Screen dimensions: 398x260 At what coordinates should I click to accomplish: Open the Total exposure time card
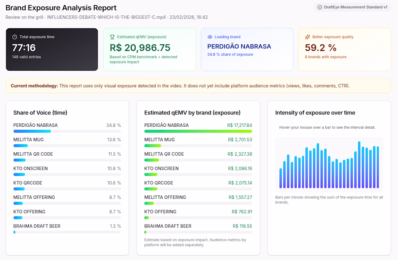[x=52, y=49]
